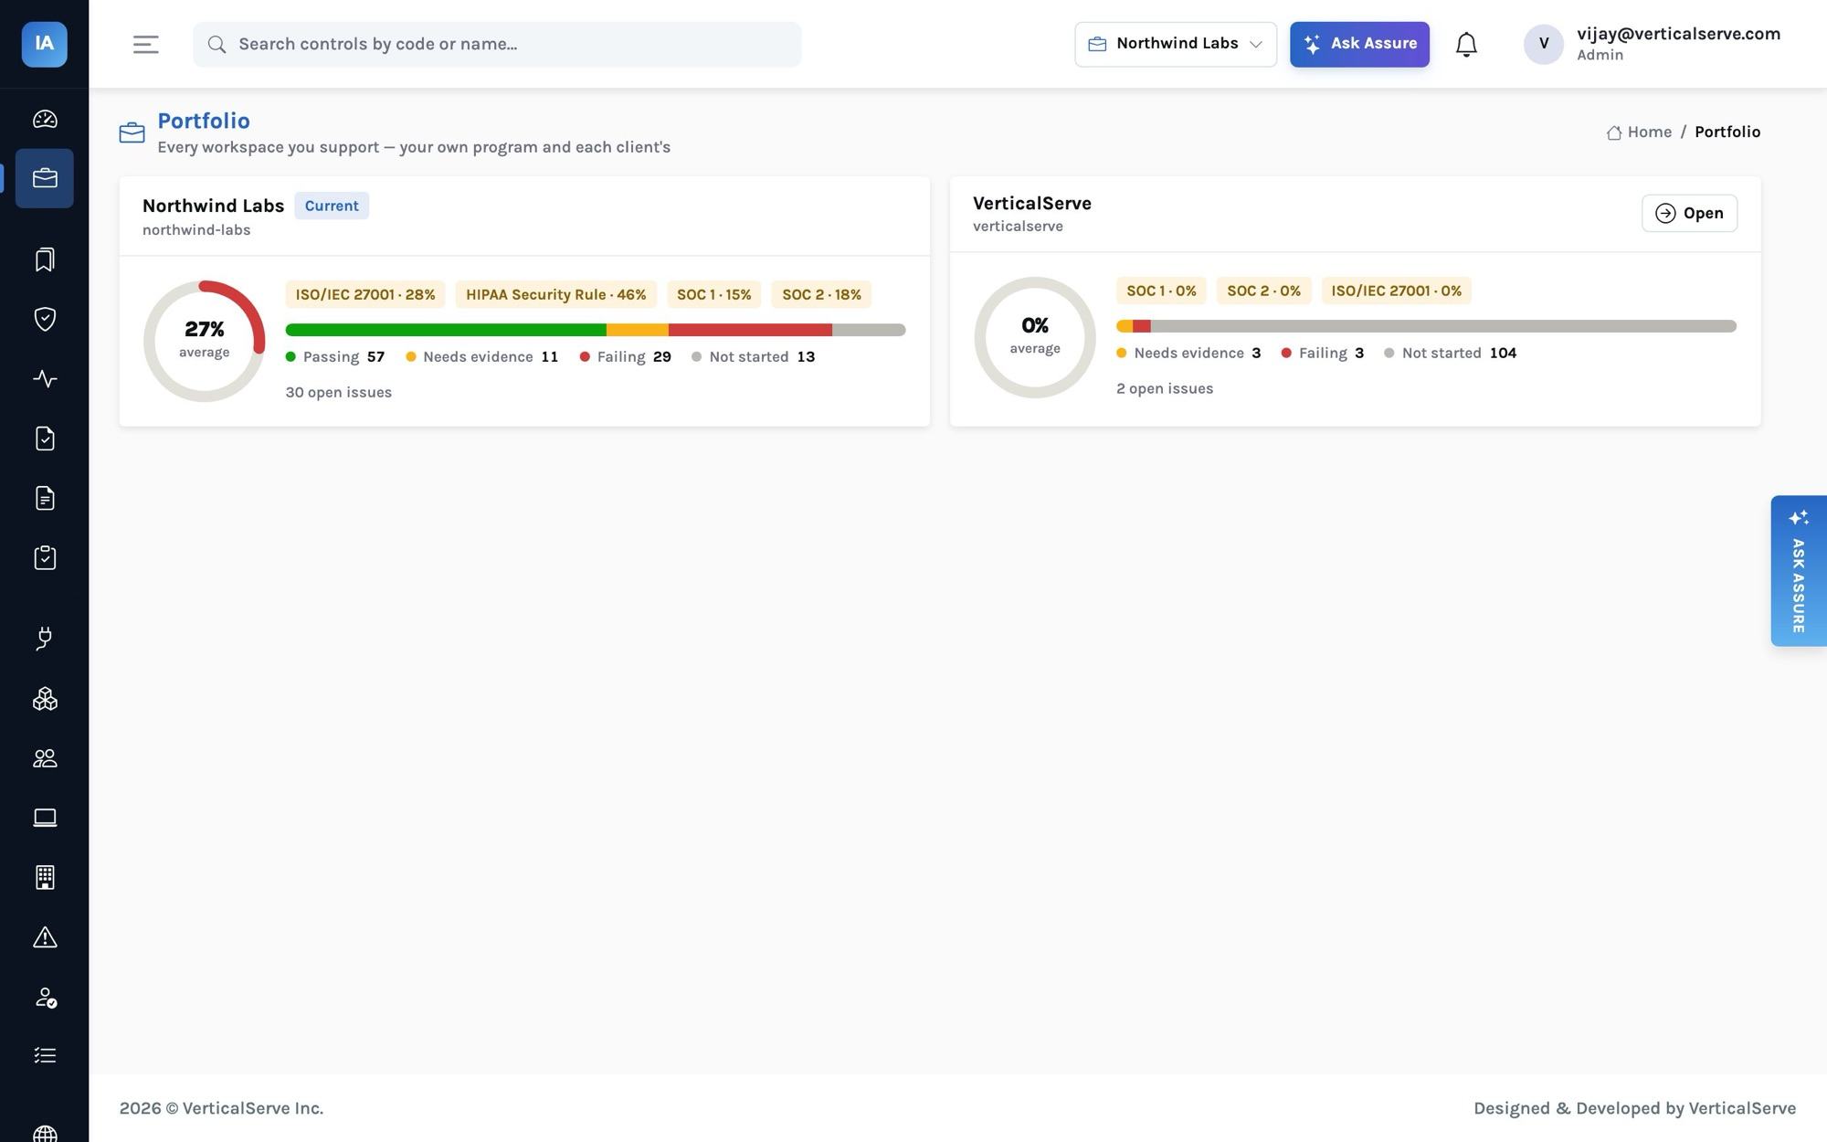Open the stacked cubes icon in sidebar
Screen dimensions: 1827x1142
pyautogui.click(x=45, y=699)
